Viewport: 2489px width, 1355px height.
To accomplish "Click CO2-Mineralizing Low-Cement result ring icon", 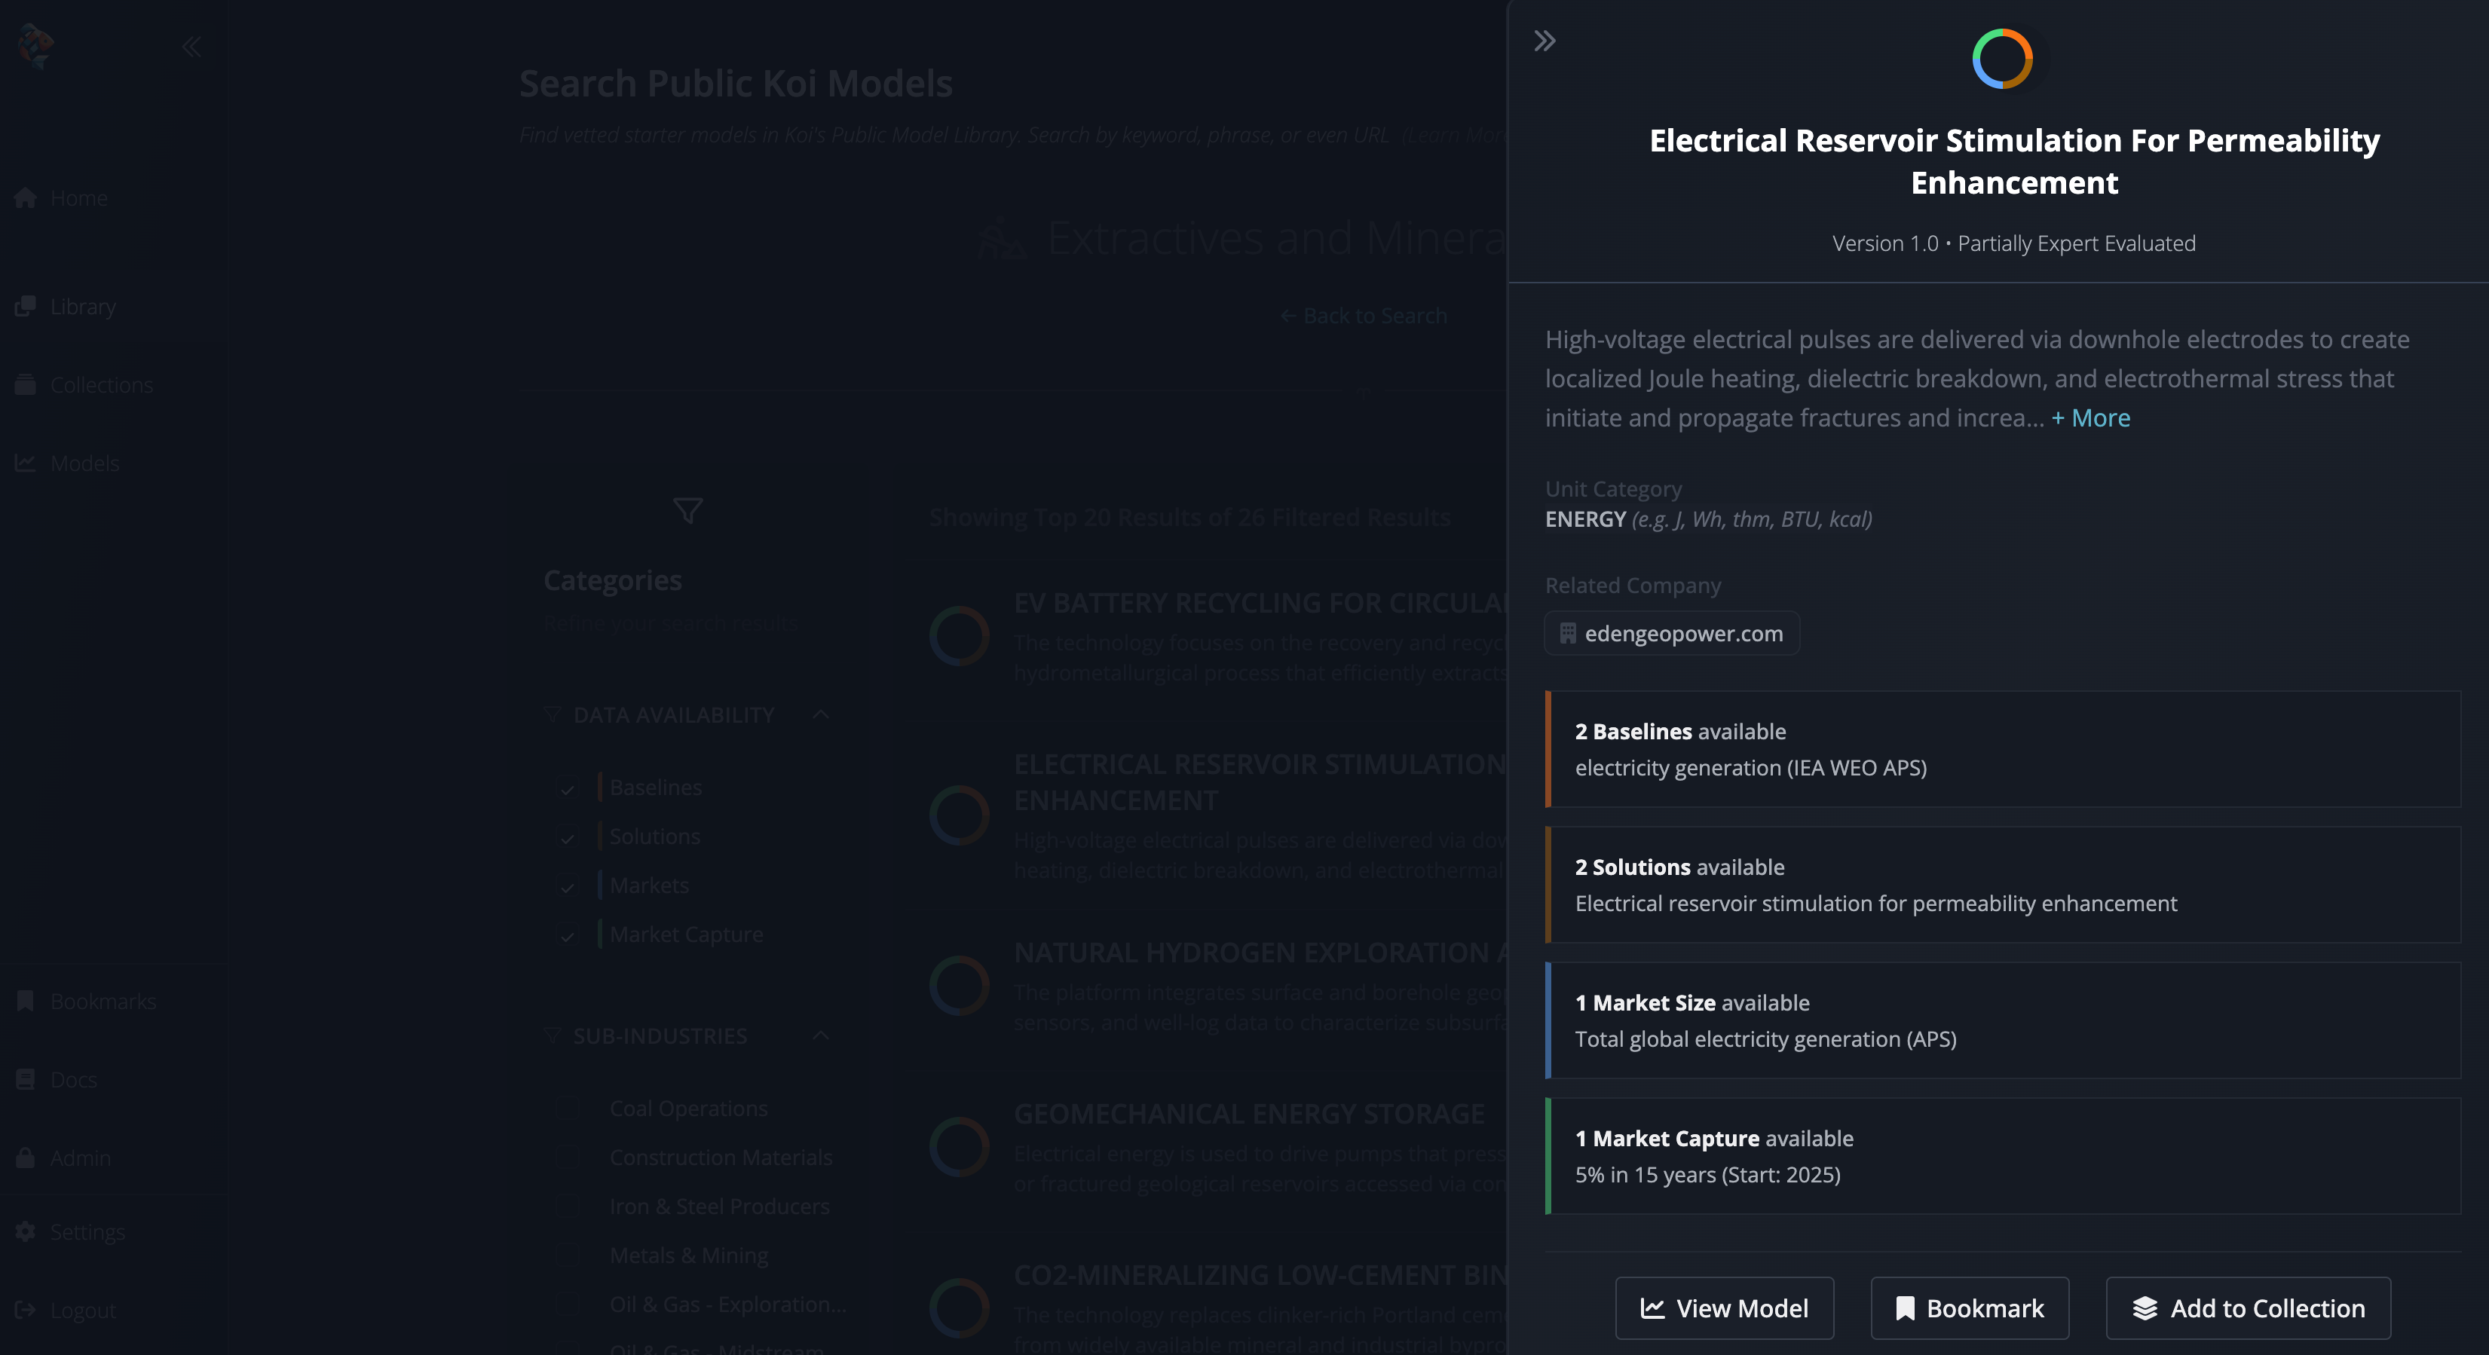I will [960, 1308].
